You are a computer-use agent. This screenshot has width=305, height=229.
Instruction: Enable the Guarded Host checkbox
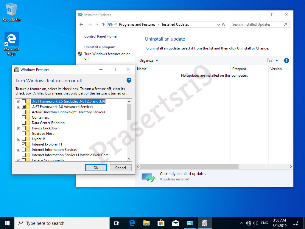[24, 133]
